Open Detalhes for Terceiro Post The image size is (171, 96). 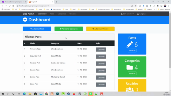coord(101,63)
